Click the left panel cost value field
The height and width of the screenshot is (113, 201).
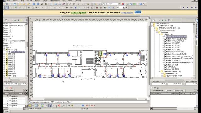tap(11, 84)
